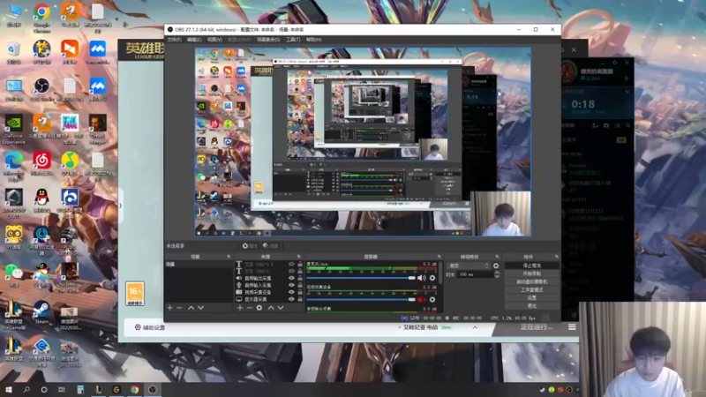Expand chevron next to server name in League client
706x397 pixels.
click(475, 327)
